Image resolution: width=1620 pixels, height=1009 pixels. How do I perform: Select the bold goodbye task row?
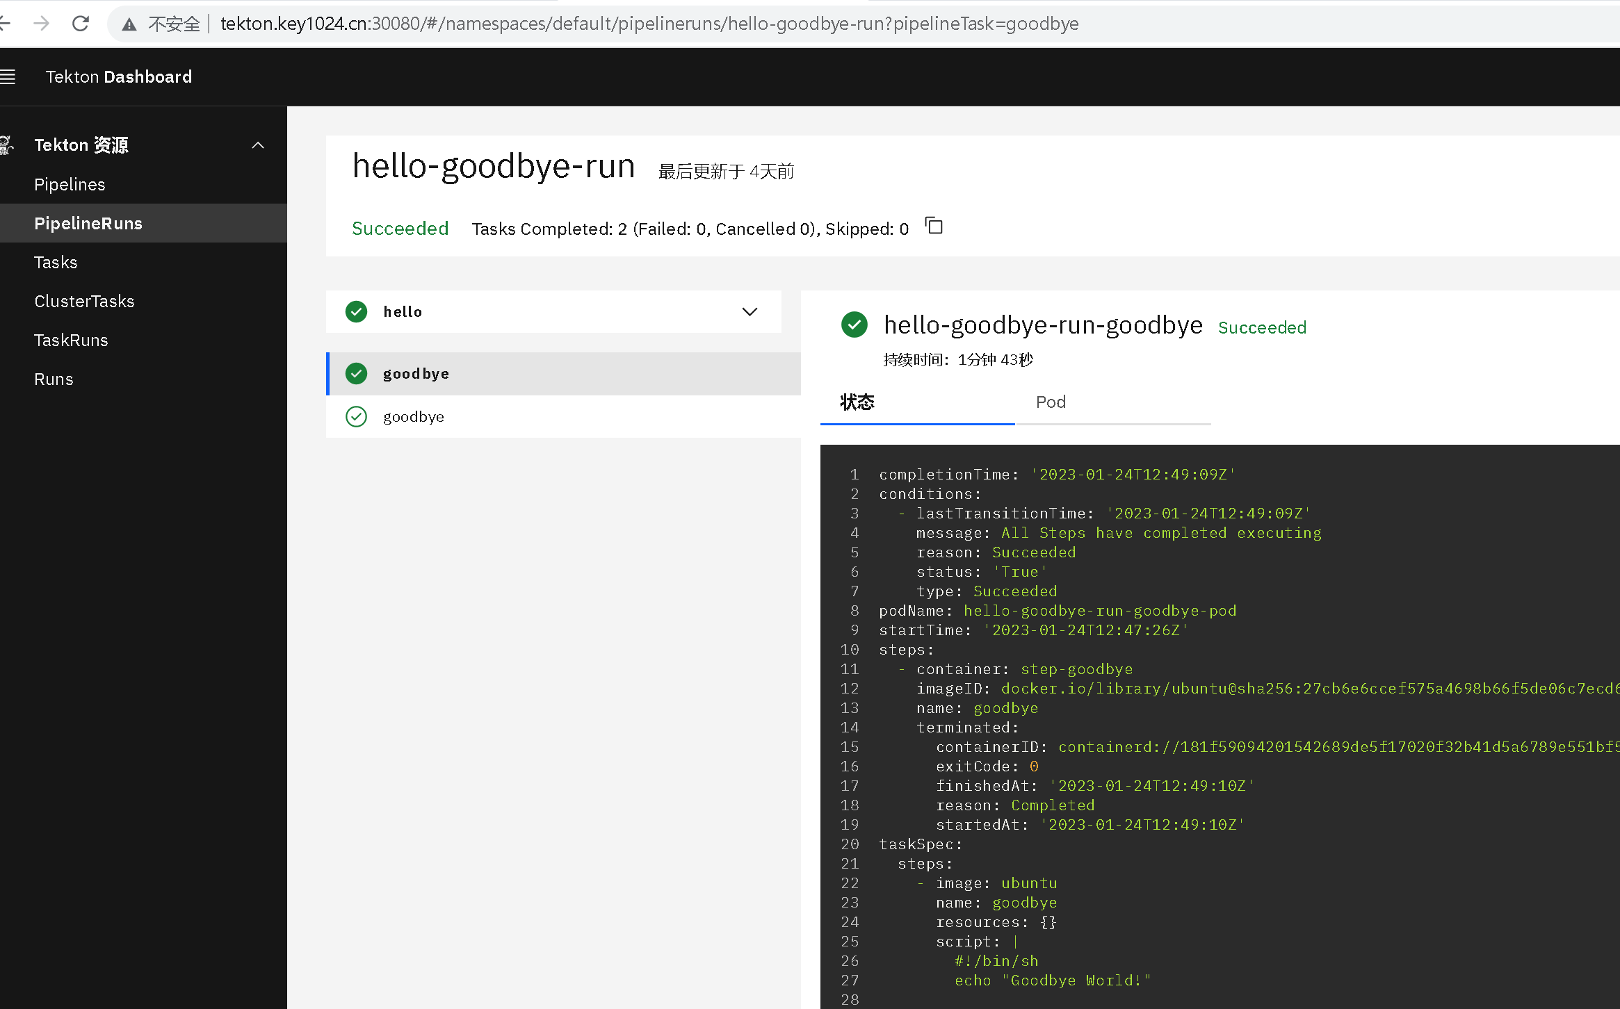click(x=564, y=374)
